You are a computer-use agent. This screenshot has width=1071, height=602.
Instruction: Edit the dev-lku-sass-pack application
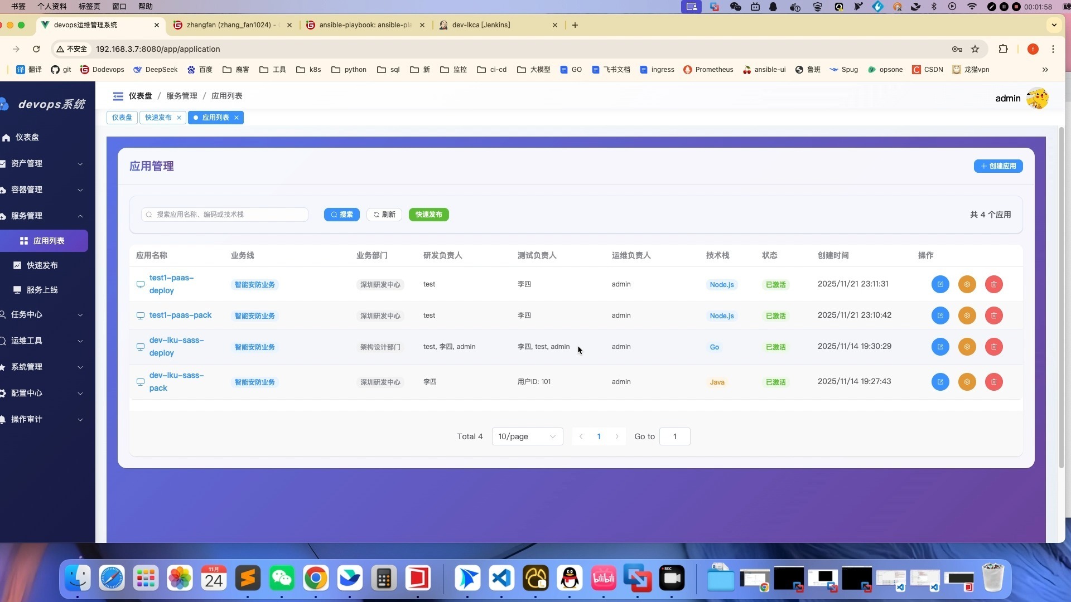tap(940, 382)
